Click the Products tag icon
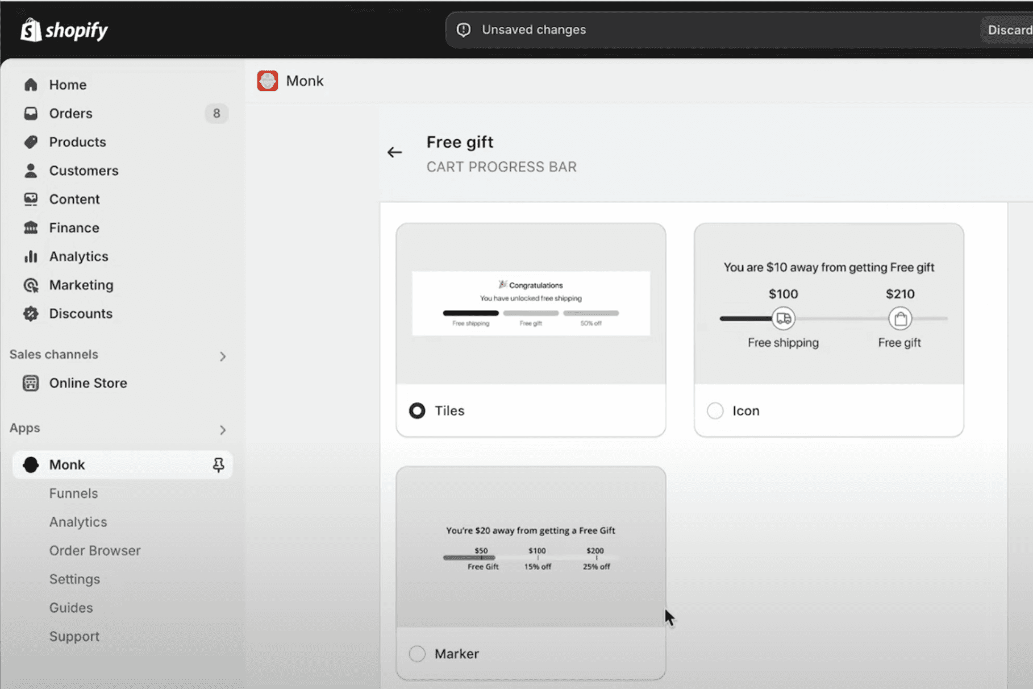The width and height of the screenshot is (1033, 689). tap(31, 142)
